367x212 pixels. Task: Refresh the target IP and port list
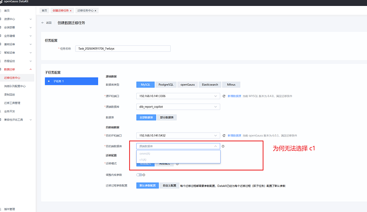224,135
